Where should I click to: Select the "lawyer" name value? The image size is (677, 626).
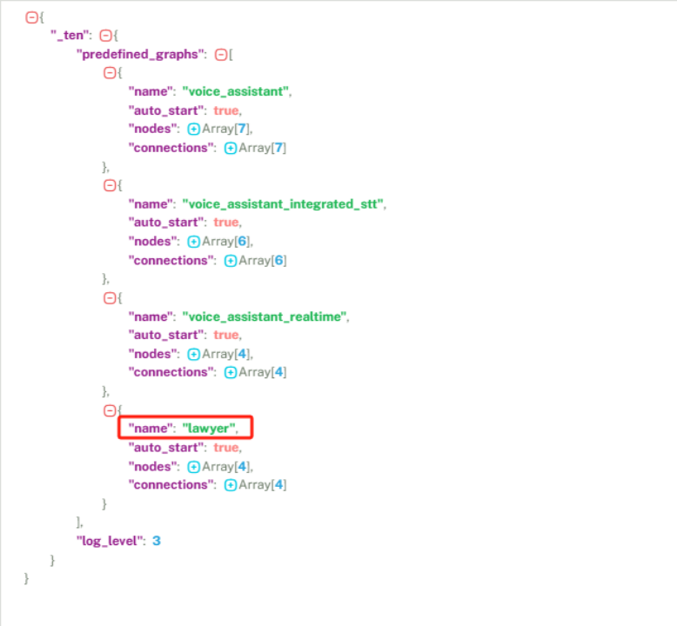pyautogui.click(x=209, y=429)
